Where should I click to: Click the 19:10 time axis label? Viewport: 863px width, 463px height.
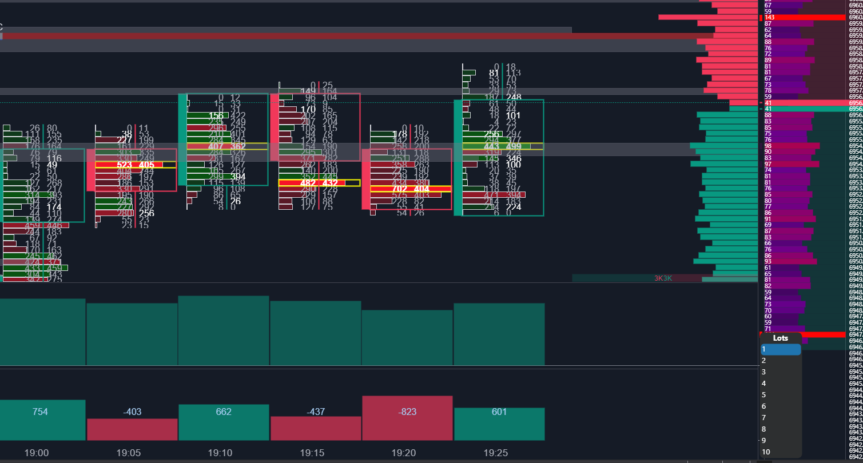click(220, 453)
